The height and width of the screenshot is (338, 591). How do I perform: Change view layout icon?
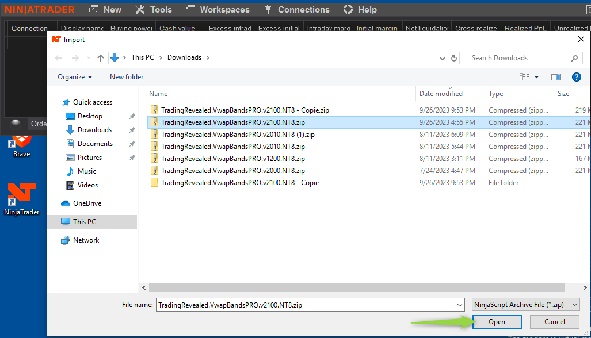[x=524, y=77]
